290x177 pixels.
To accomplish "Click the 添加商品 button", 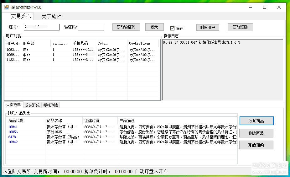I will tap(256, 121).
